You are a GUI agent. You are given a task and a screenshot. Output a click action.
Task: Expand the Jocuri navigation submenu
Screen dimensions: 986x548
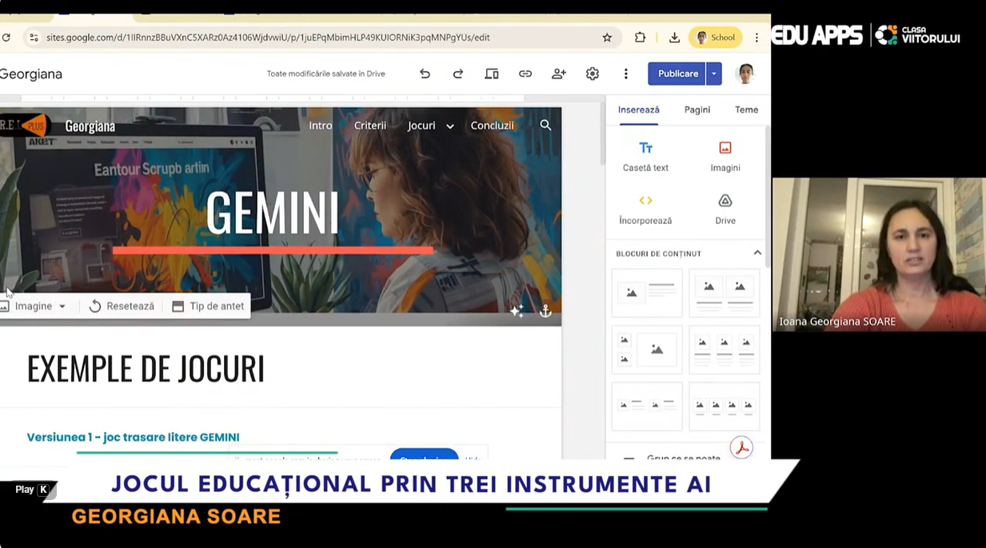coord(450,126)
